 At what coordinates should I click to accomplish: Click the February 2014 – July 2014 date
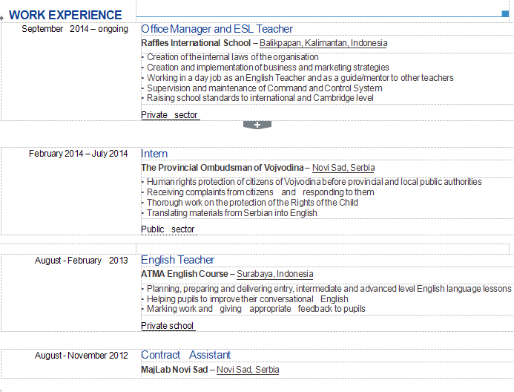pos(79,154)
